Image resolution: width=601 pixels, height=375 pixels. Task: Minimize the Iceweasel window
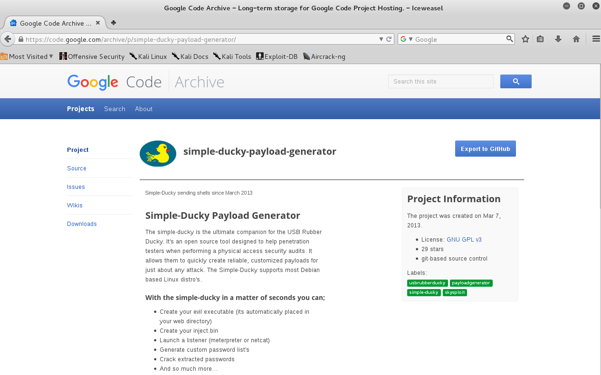pyautogui.click(x=566, y=6)
